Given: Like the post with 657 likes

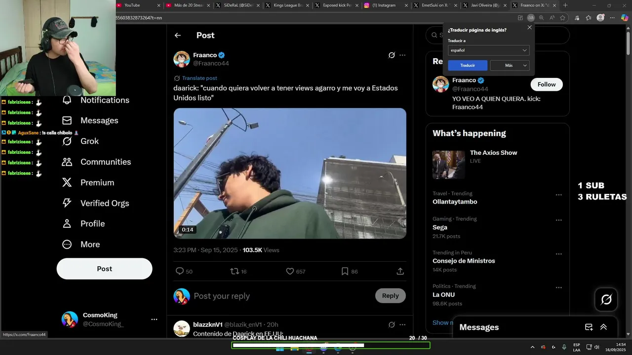Looking at the screenshot, I should [290, 271].
